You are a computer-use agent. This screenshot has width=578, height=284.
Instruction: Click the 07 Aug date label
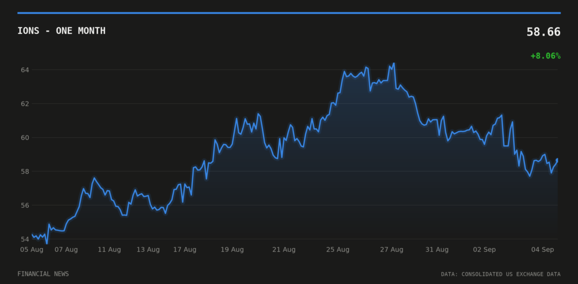coord(67,250)
